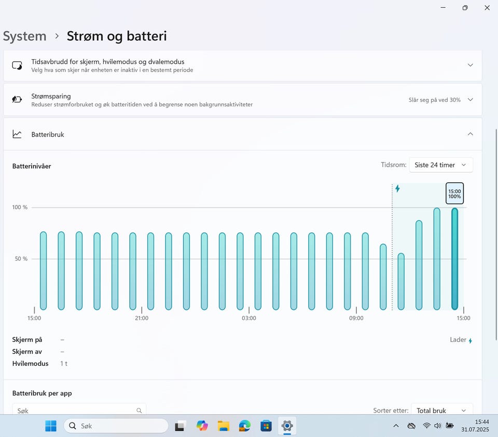Screen dimensions: 498x437
Task: Expand the Tidsavbrudd for skjerm section
Action: coord(470,65)
